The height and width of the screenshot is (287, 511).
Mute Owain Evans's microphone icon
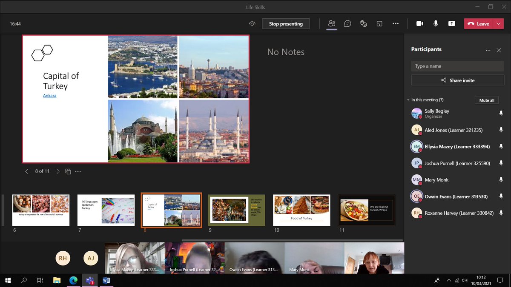[x=501, y=196]
